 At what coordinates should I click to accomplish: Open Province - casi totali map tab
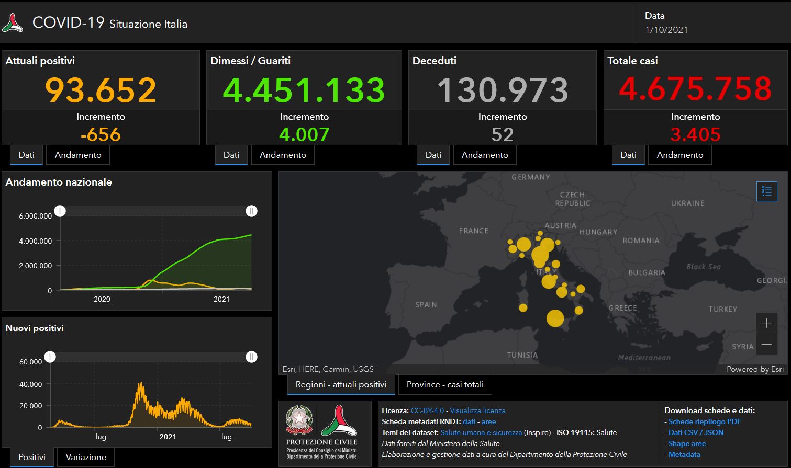coord(445,384)
